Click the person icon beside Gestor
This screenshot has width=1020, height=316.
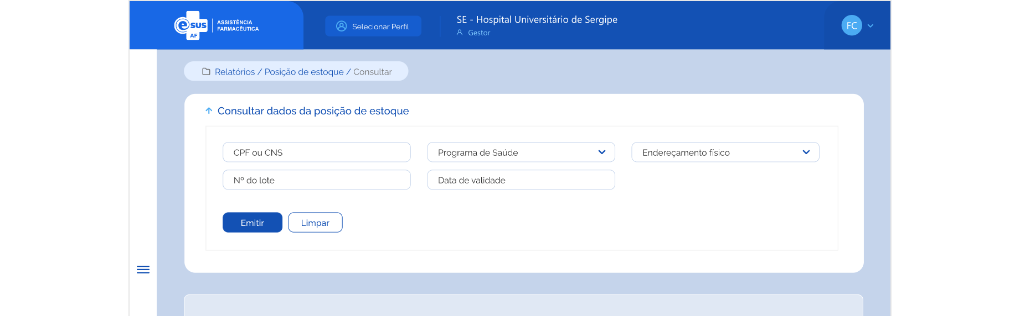pos(460,33)
